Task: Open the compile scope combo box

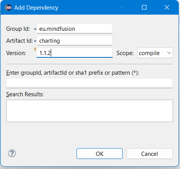Action: pos(155,53)
